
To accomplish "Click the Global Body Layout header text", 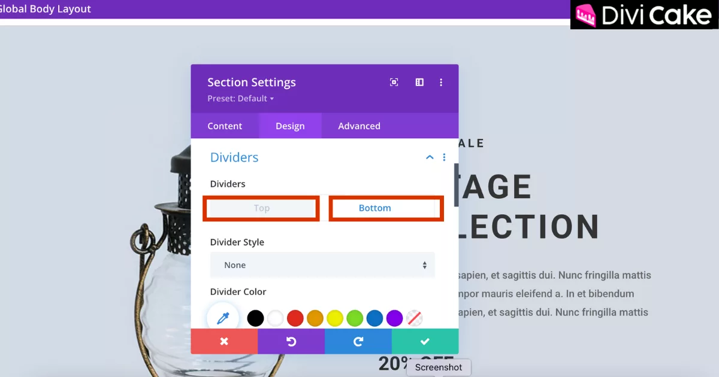I will click(44, 9).
